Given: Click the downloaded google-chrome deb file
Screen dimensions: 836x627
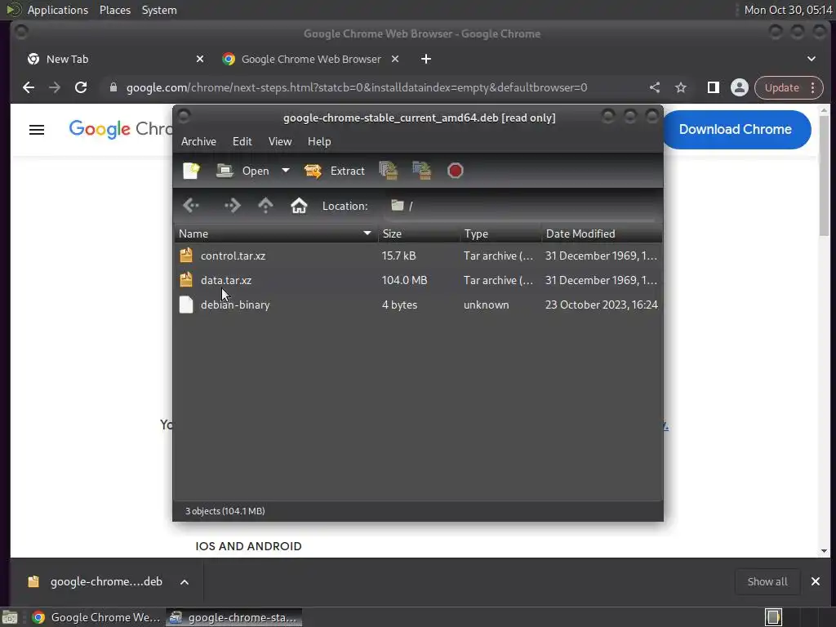Looking at the screenshot, I should click(95, 581).
